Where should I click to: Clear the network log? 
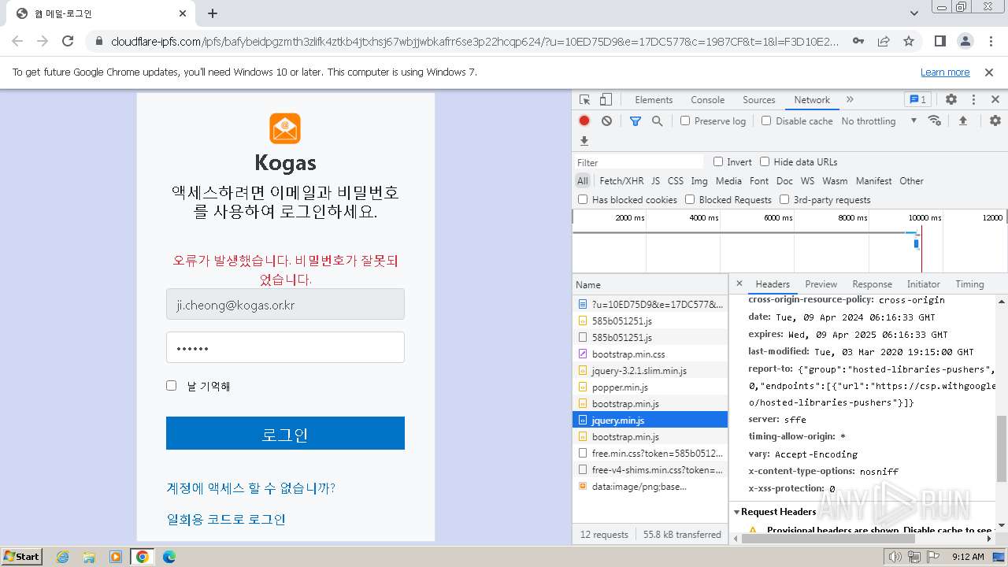606,120
